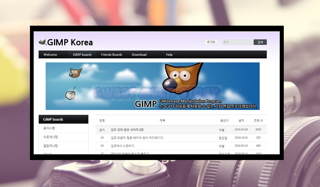Click date 2016.03.23

[x=241, y=146]
